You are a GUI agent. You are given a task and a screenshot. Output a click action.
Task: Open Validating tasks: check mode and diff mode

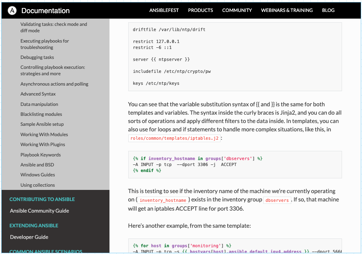(54, 27)
